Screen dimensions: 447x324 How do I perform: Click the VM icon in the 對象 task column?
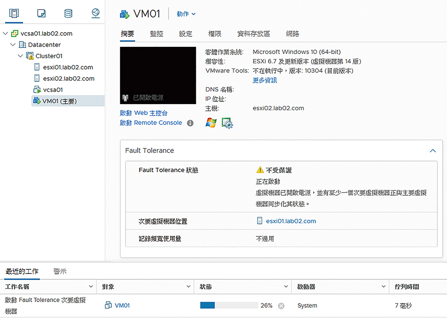(108, 305)
